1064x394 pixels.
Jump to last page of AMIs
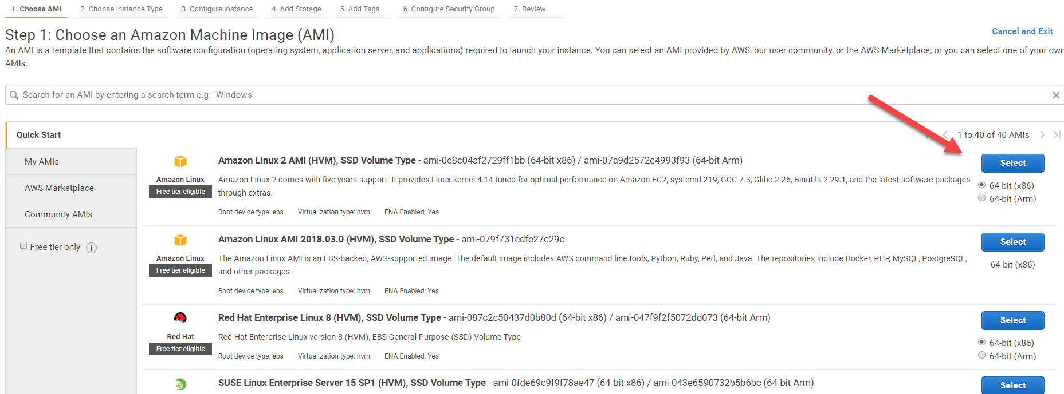pyautogui.click(x=1057, y=135)
